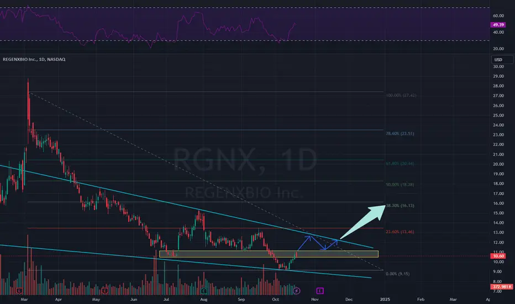515x304 pixels.
Task: Select the blue zigzag projected path drawing
Action: [318, 243]
